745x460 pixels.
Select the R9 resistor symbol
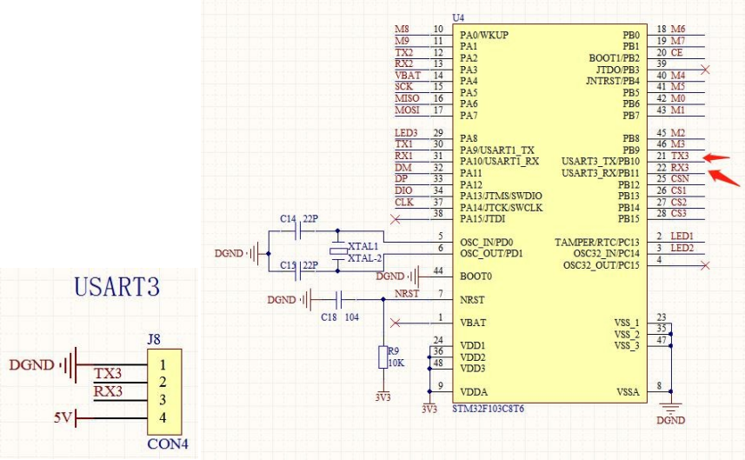click(x=383, y=357)
